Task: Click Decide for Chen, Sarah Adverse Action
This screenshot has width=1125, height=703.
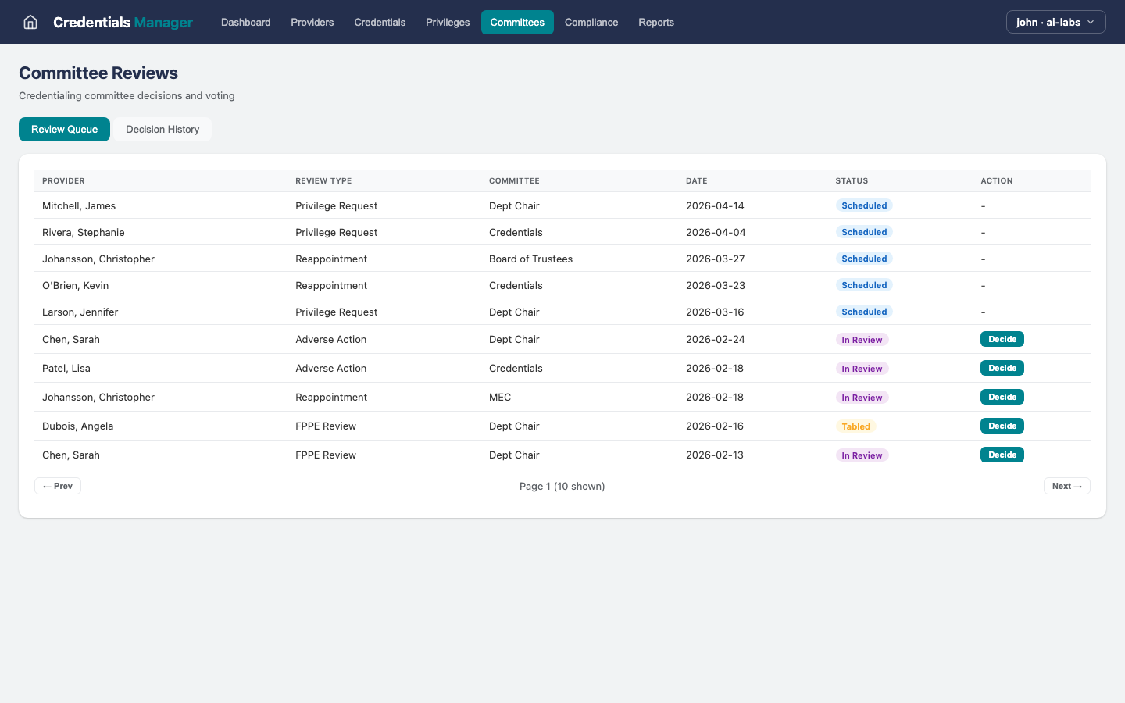Action: coord(1002,339)
